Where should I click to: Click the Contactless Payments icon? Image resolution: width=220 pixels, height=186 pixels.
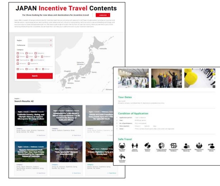[122, 157]
